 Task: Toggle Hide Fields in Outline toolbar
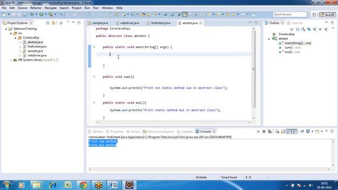[x=309, y=30]
